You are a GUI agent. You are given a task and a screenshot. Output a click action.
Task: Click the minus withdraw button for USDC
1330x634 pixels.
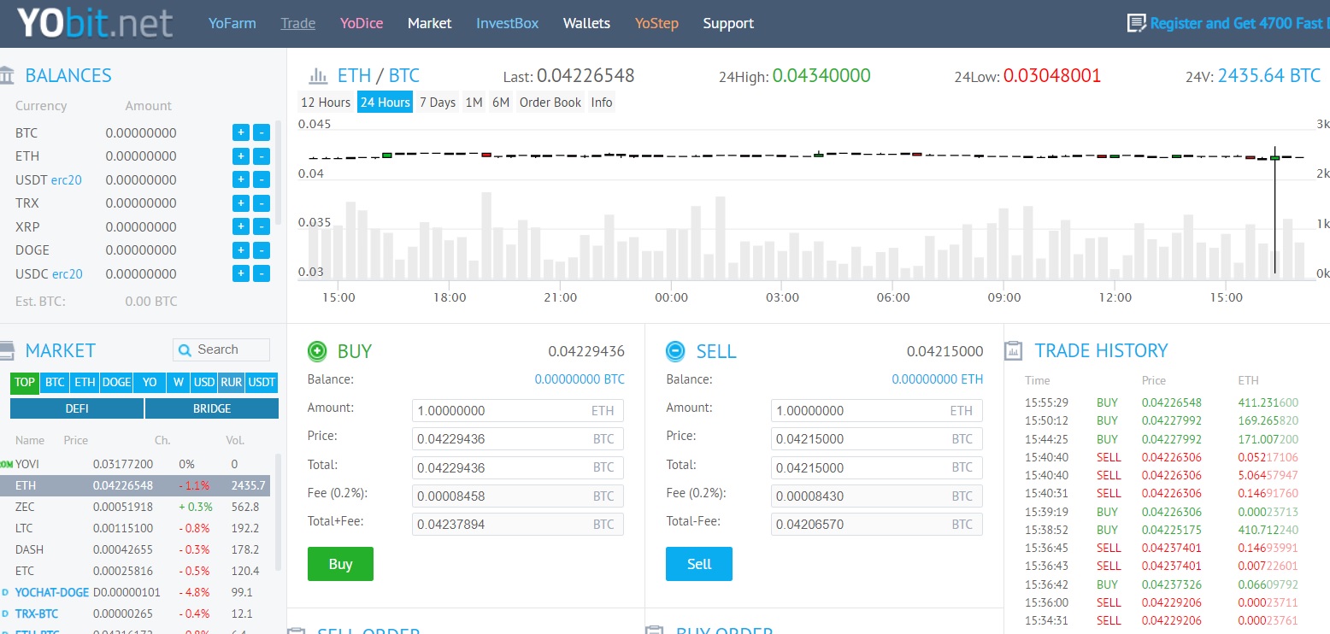pos(262,273)
